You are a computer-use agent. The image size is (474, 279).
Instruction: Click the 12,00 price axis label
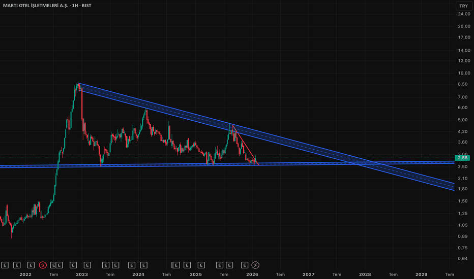(464, 61)
